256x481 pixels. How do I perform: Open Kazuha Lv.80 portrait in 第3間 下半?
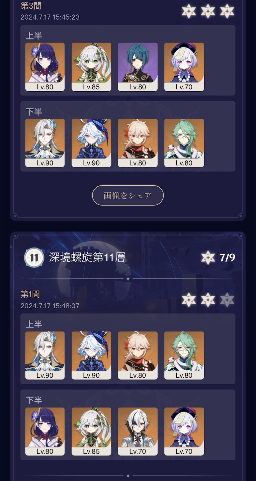click(x=138, y=143)
